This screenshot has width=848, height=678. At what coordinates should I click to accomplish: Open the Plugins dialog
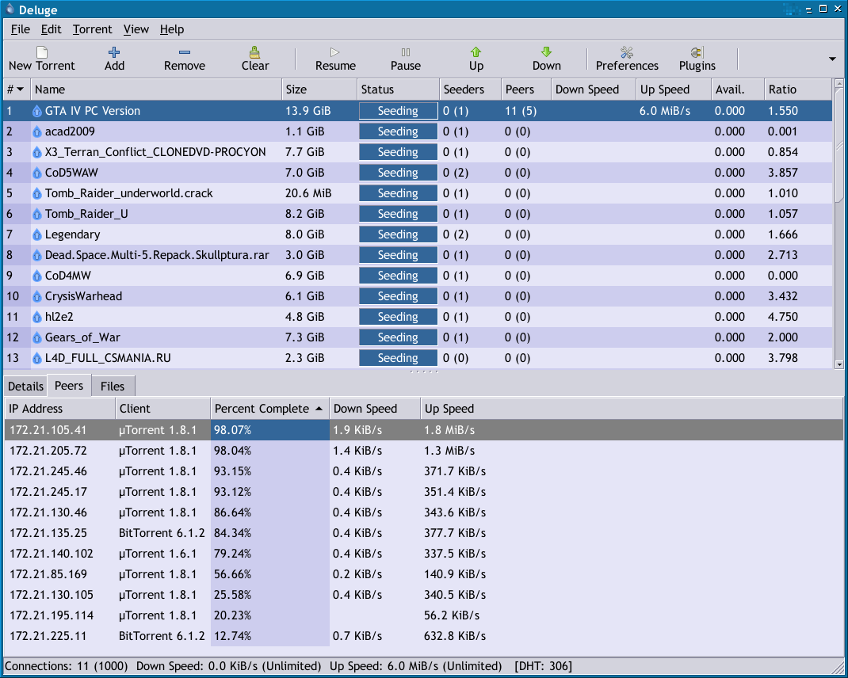click(x=697, y=58)
